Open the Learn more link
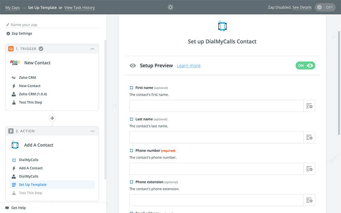The height and width of the screenshot is (213, 341). click(189, 66)
